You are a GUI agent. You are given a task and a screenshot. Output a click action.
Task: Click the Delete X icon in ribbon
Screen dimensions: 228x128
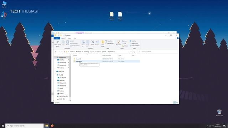point(93,42)
